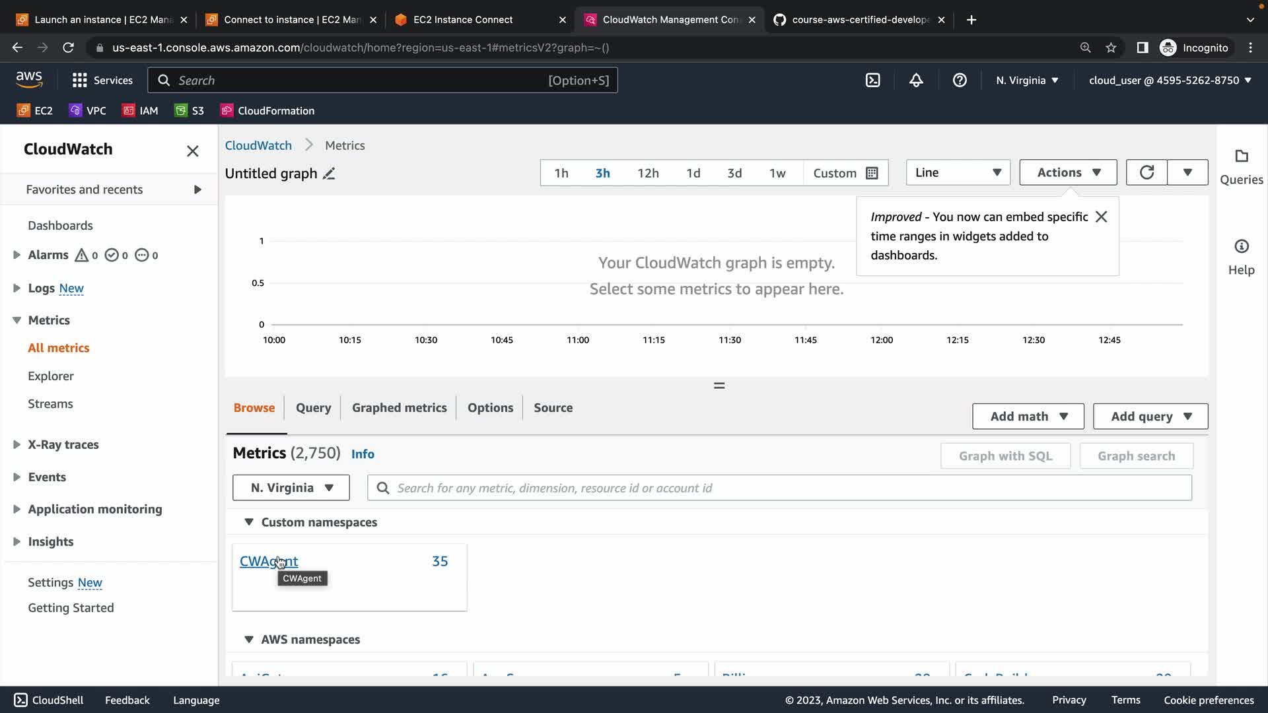Open the Line graph type dropdown
1268x713 pixels.
(x=958, y=172)
